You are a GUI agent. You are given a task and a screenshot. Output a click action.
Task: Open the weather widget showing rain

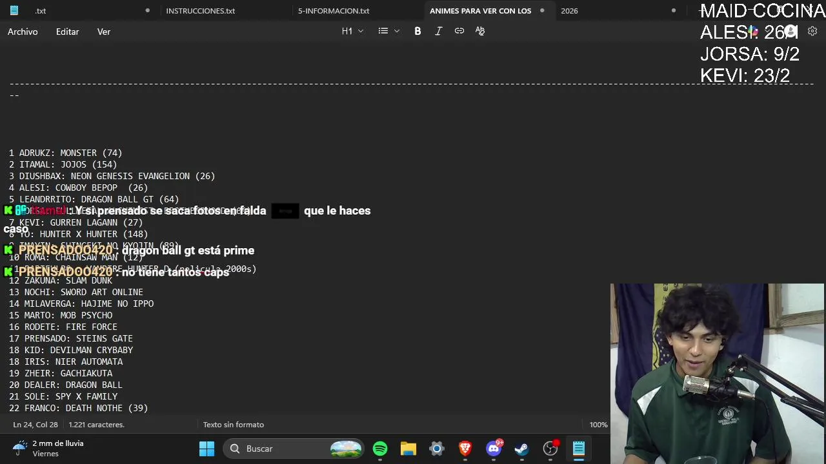pyautogui.click(x=48, y=449)
